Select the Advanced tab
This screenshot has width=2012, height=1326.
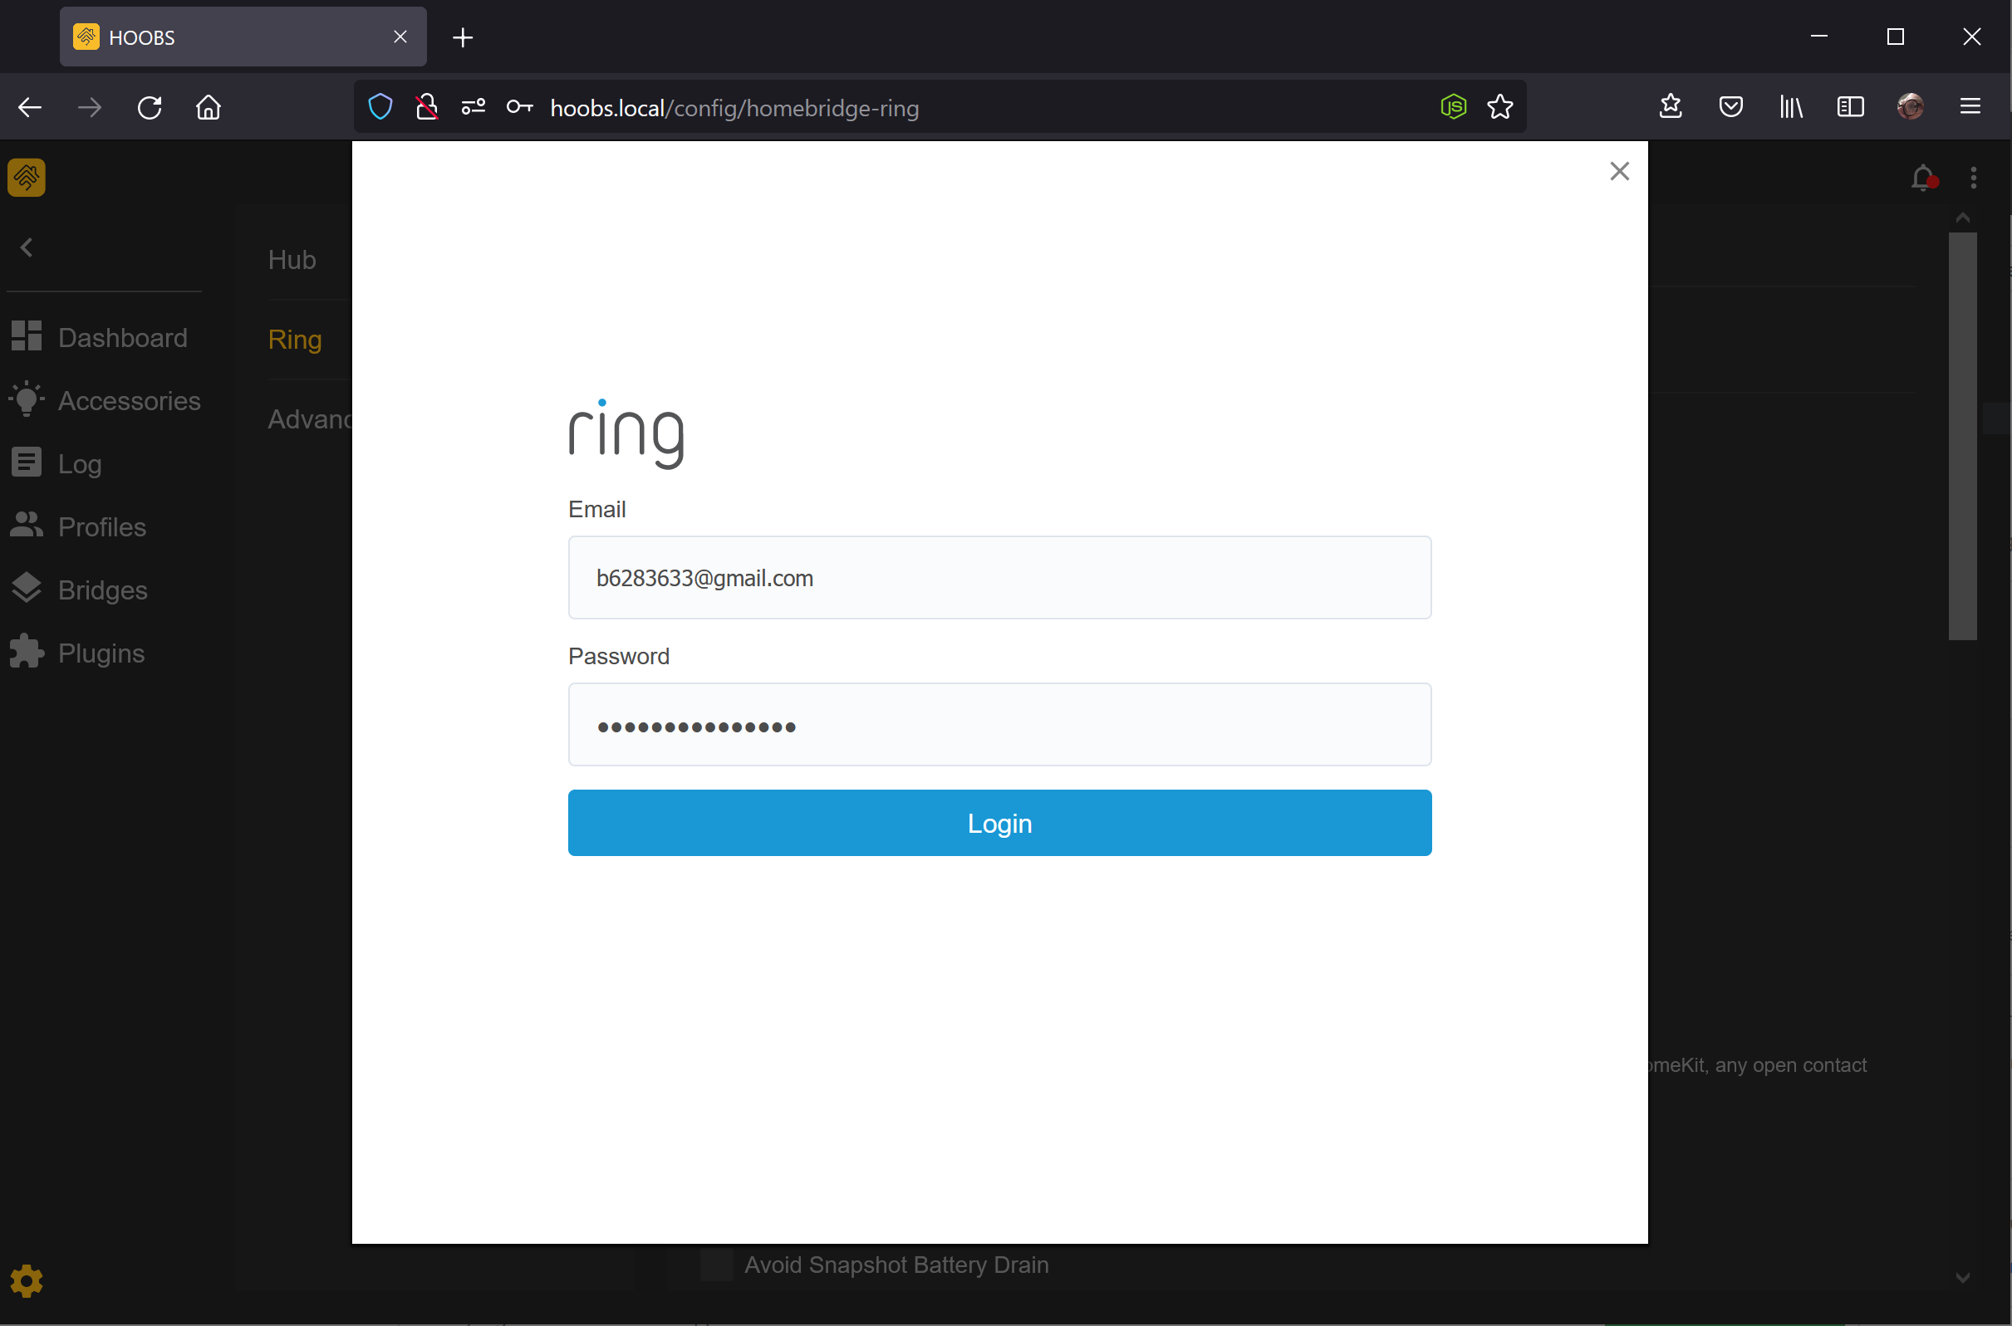pos(309,418)
